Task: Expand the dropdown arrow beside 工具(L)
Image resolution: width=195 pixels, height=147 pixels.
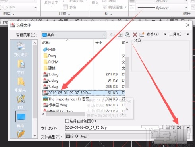Action: coord(188,34)
